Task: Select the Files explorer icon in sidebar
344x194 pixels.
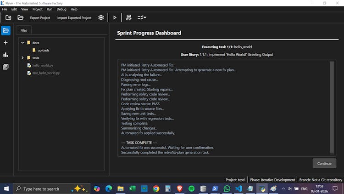Action: [6, 31]
